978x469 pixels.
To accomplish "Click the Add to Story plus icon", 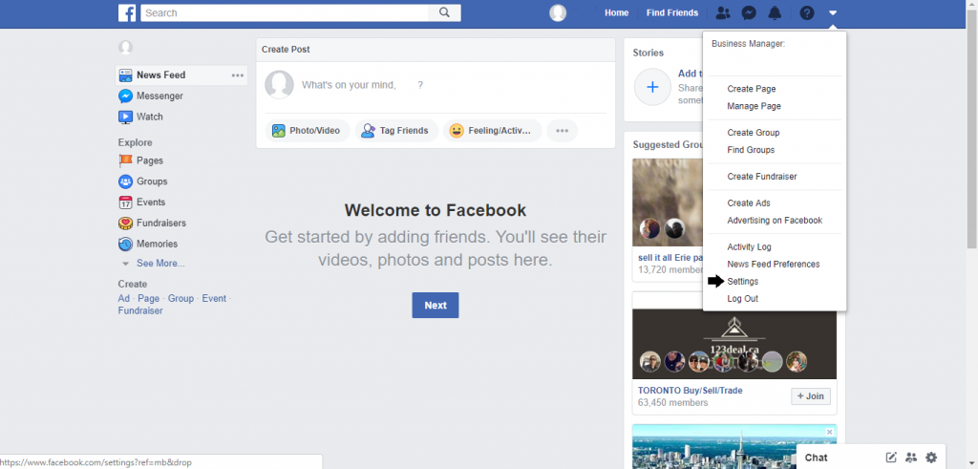I will [x=652, y=87].
